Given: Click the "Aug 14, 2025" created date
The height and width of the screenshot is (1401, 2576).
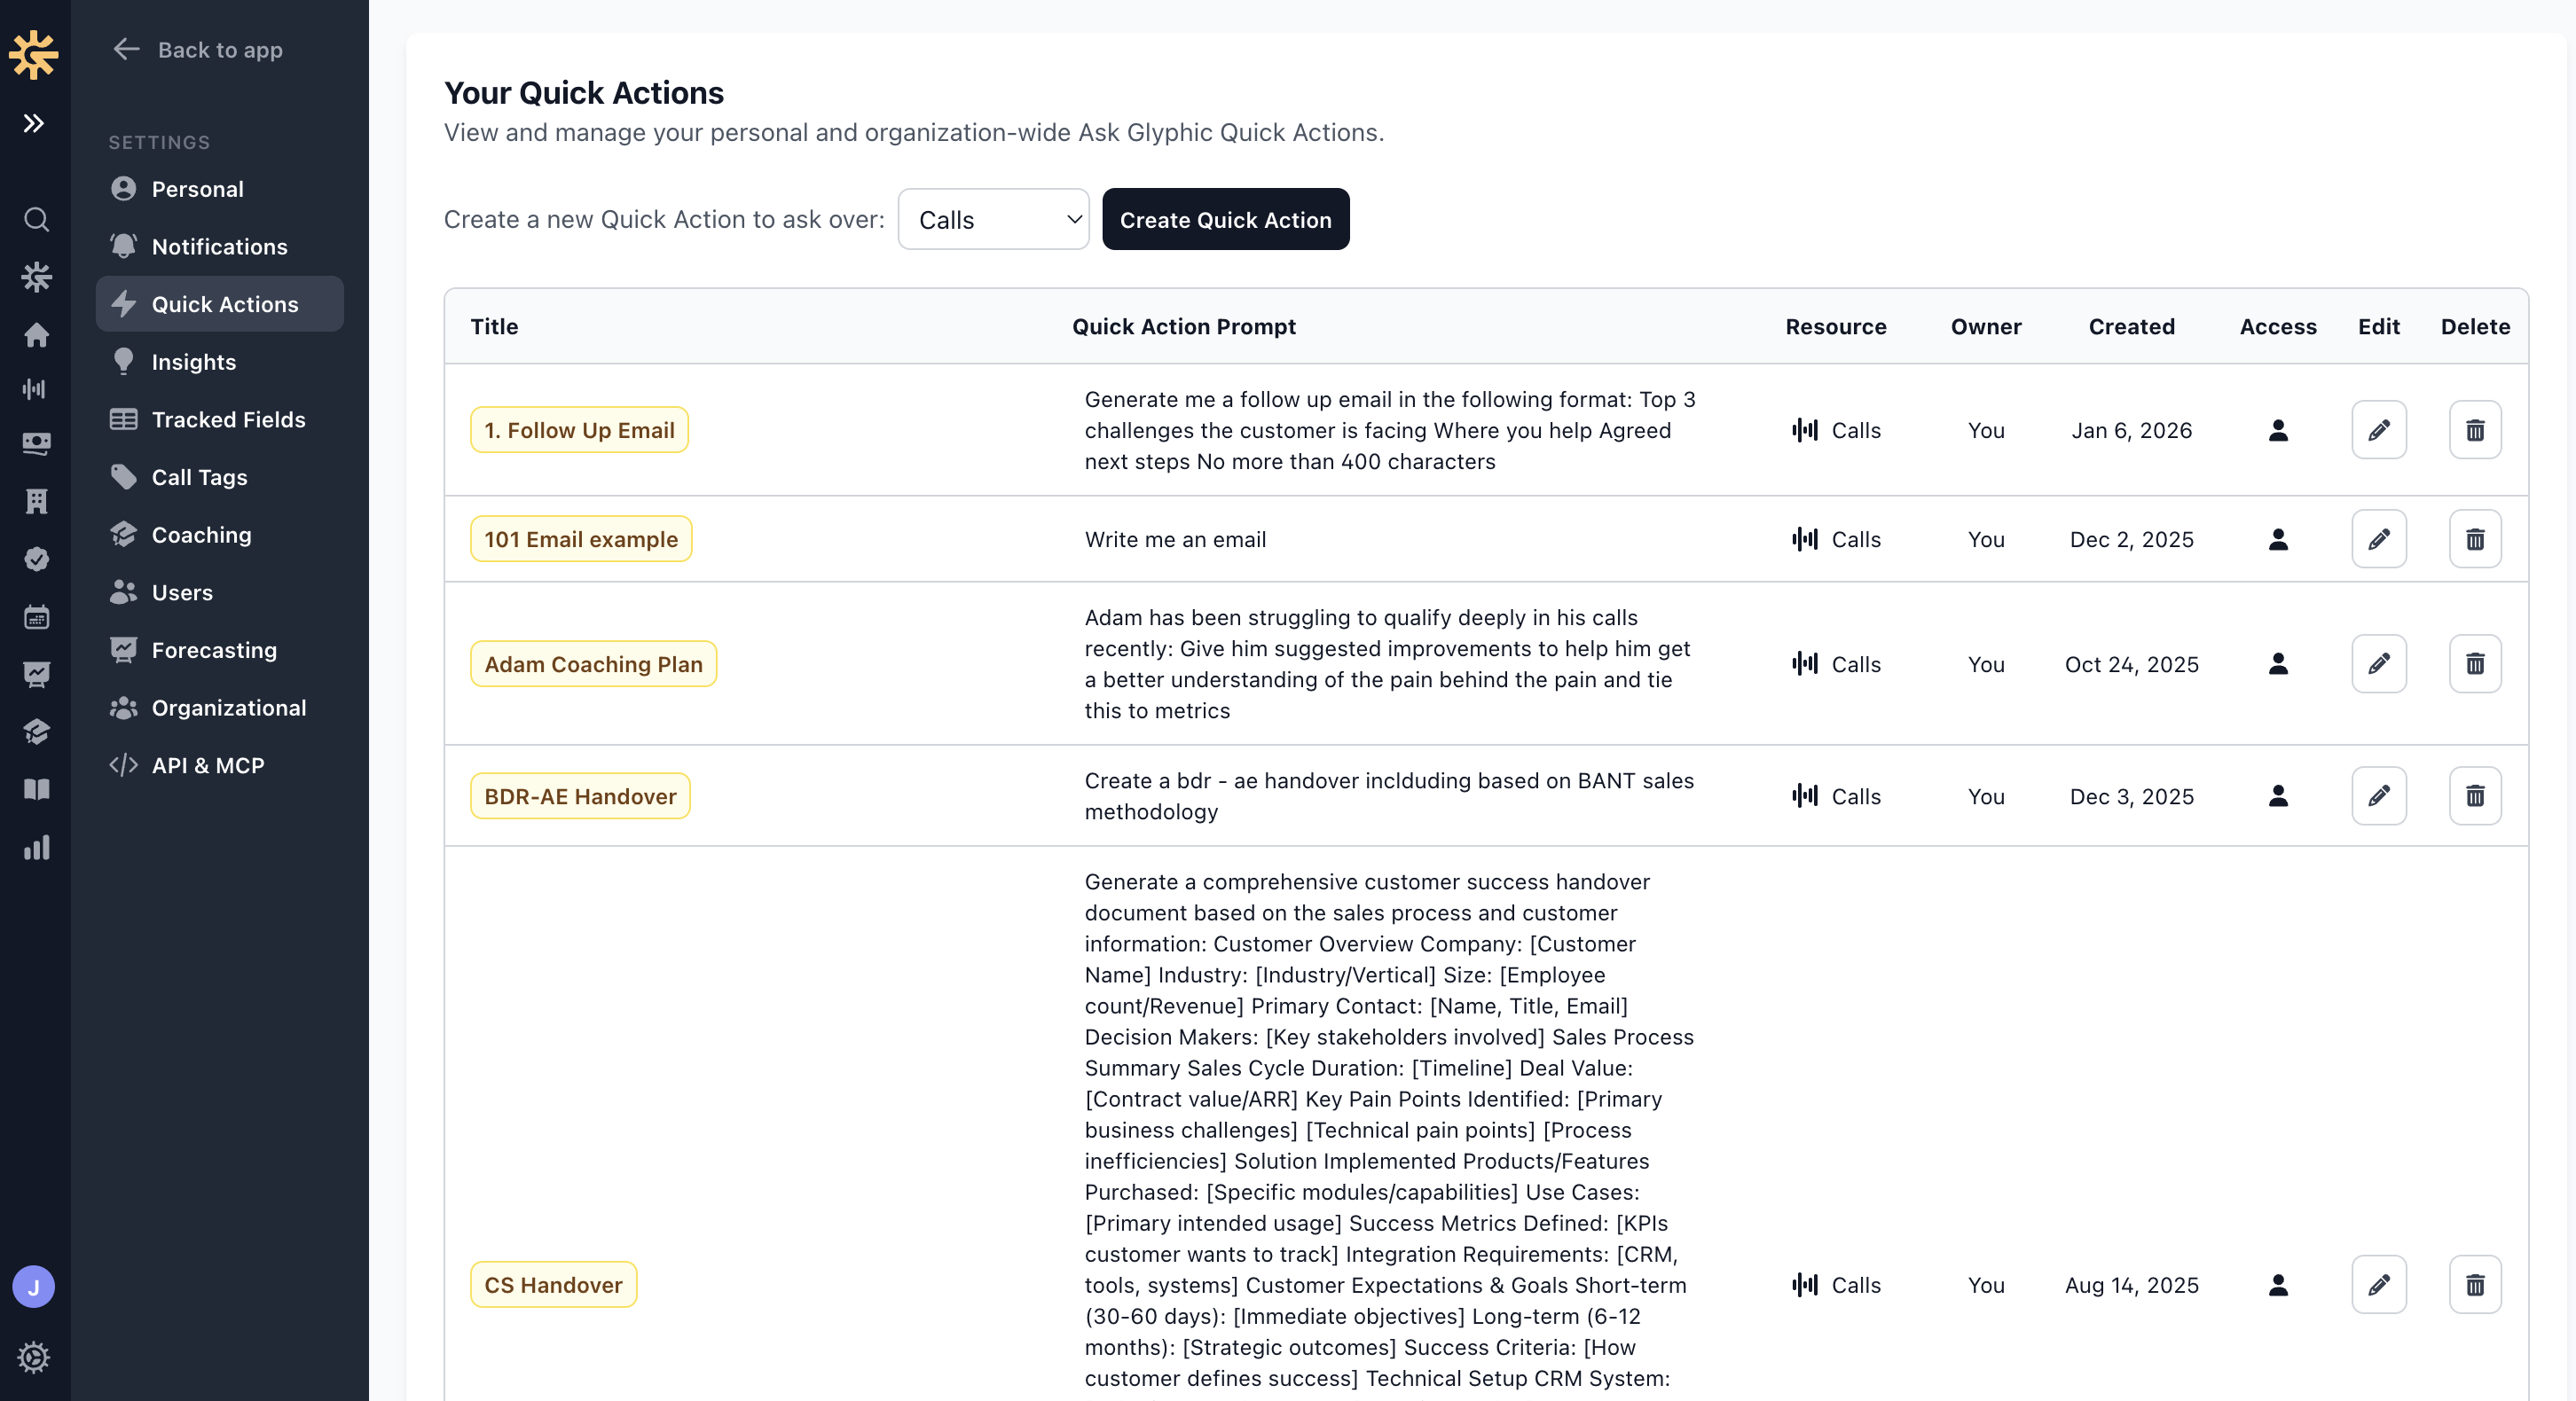Looking at the screenshot, I should [x=2132, y=1285].
